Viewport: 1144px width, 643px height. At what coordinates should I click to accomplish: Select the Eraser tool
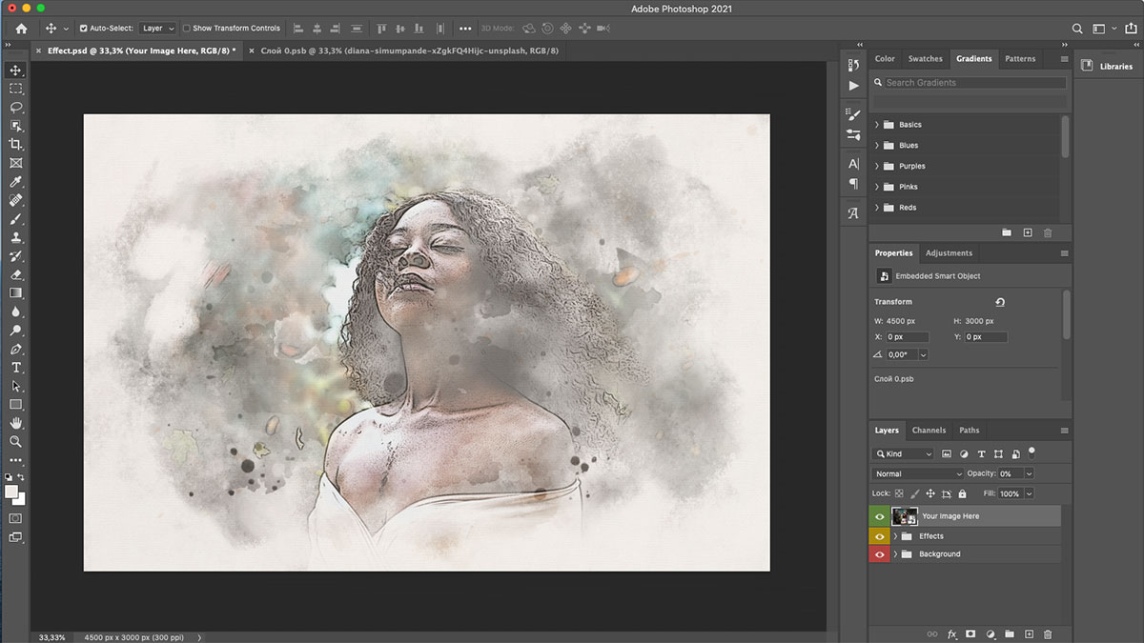point(15,274)
